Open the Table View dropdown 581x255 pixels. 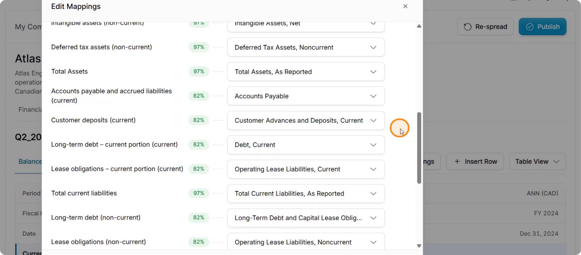pyautogui.click(x=537, y=162)
